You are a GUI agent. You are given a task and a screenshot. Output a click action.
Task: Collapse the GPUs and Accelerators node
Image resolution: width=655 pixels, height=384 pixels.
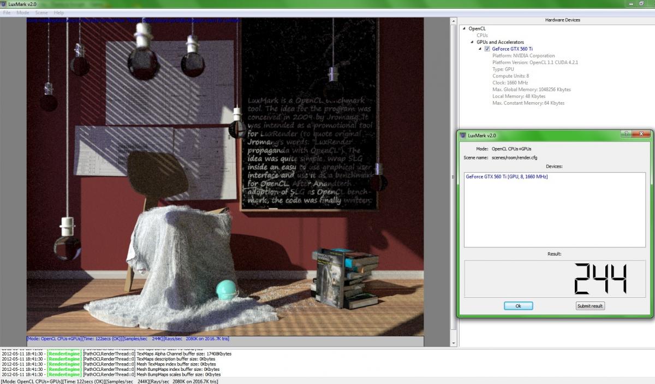tap(472, 42)
